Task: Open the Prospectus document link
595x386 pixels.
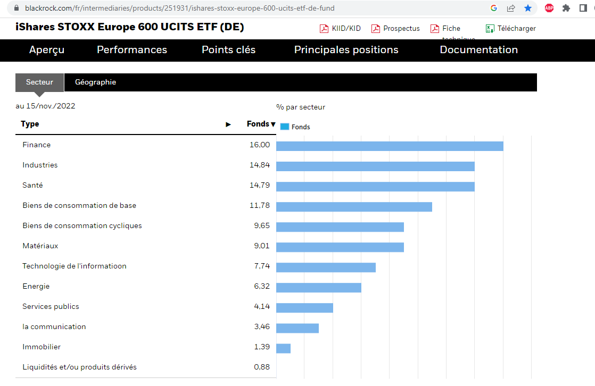Action: click(401, 28)
